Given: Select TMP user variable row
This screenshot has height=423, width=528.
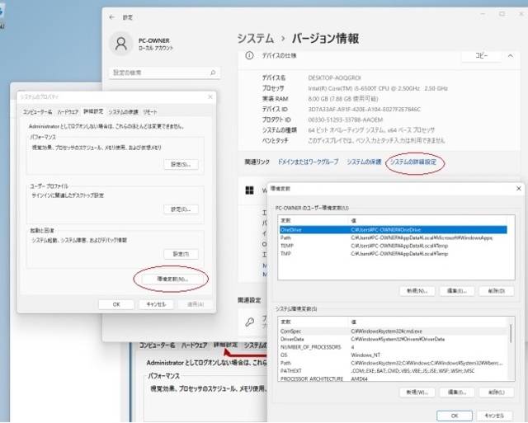Looking at the screenshot, I should [393, 253].
